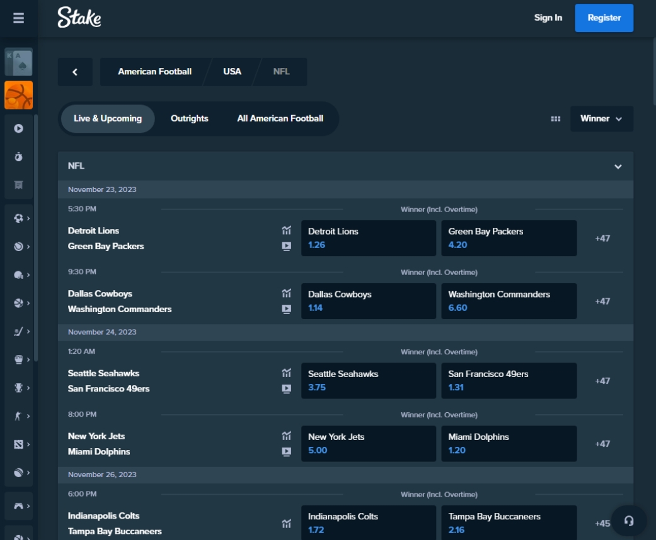656x540 pixels.
Task: Click the Stake logo
Action: pos(79,18)
